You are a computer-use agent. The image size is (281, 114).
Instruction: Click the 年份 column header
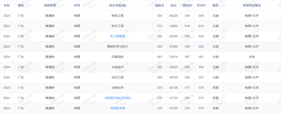pos(7,5)
